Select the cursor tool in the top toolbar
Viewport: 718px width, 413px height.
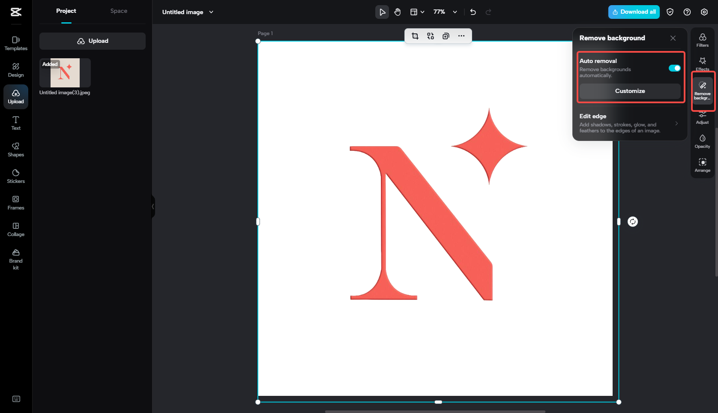click(x=382, y=12)
